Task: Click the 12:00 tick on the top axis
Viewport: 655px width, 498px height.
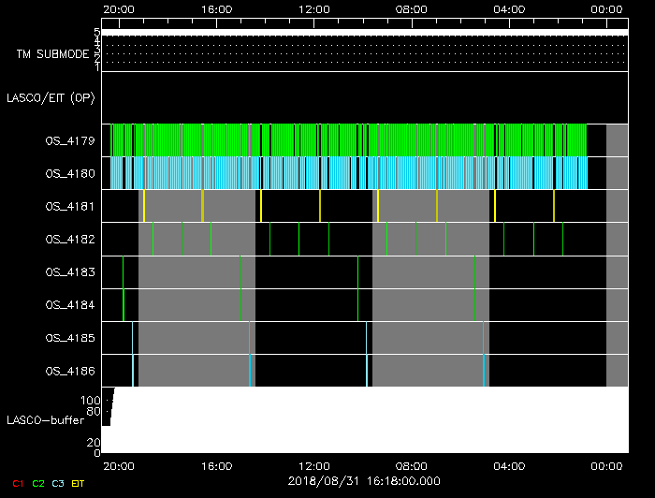Action: [x=314, y=8]
